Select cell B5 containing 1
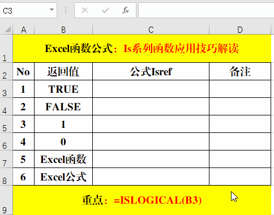 tap(63, 124)
